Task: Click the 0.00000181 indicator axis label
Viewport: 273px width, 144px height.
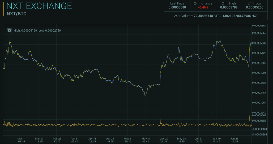Action: tap(259, 121)
